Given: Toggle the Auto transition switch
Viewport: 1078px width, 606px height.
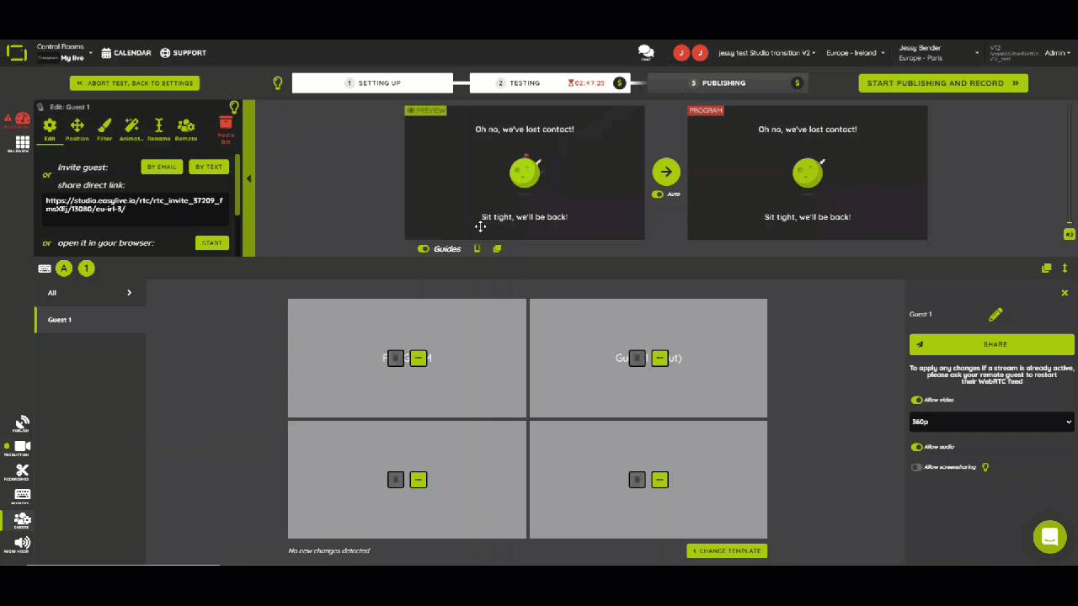Looking at the screenshot, I should tap(658, 194).
